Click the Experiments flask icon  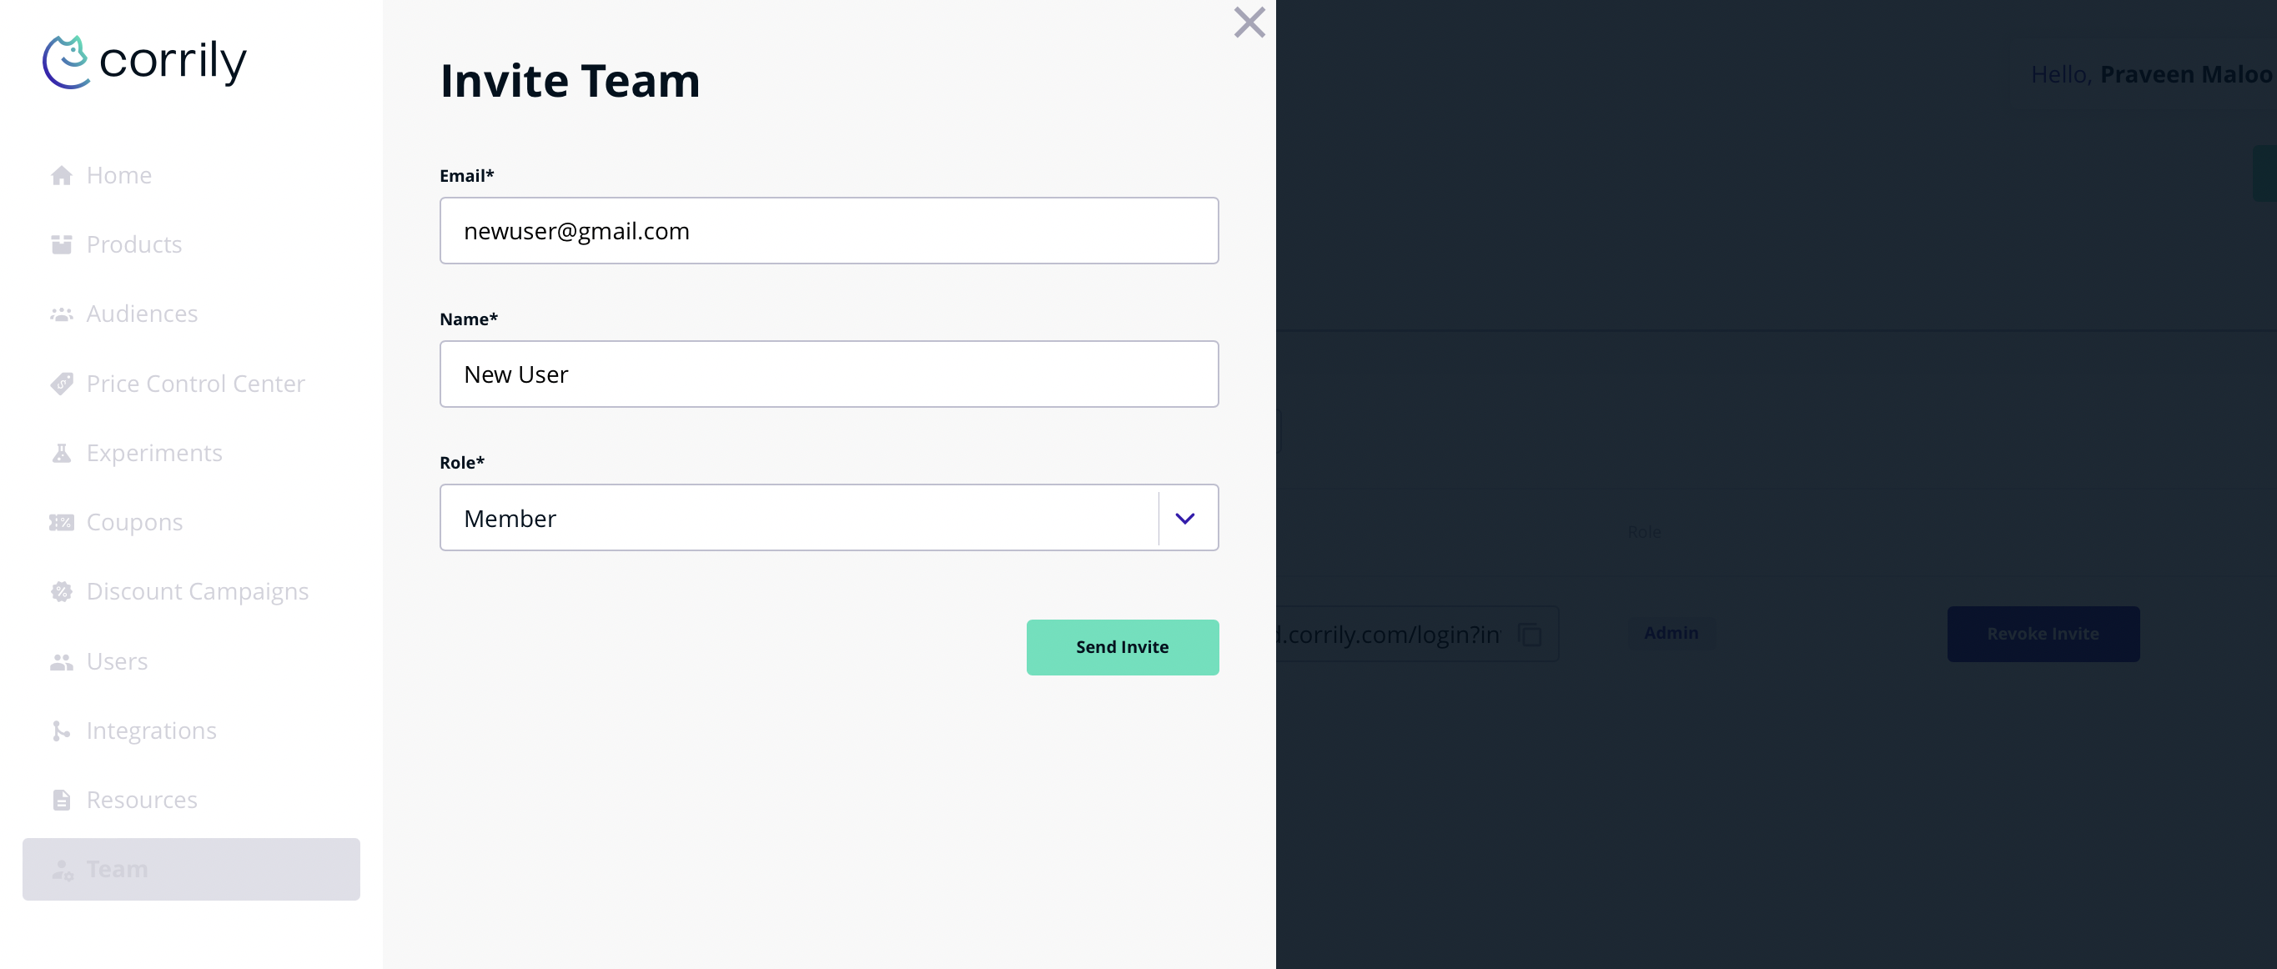click(61, 454)
